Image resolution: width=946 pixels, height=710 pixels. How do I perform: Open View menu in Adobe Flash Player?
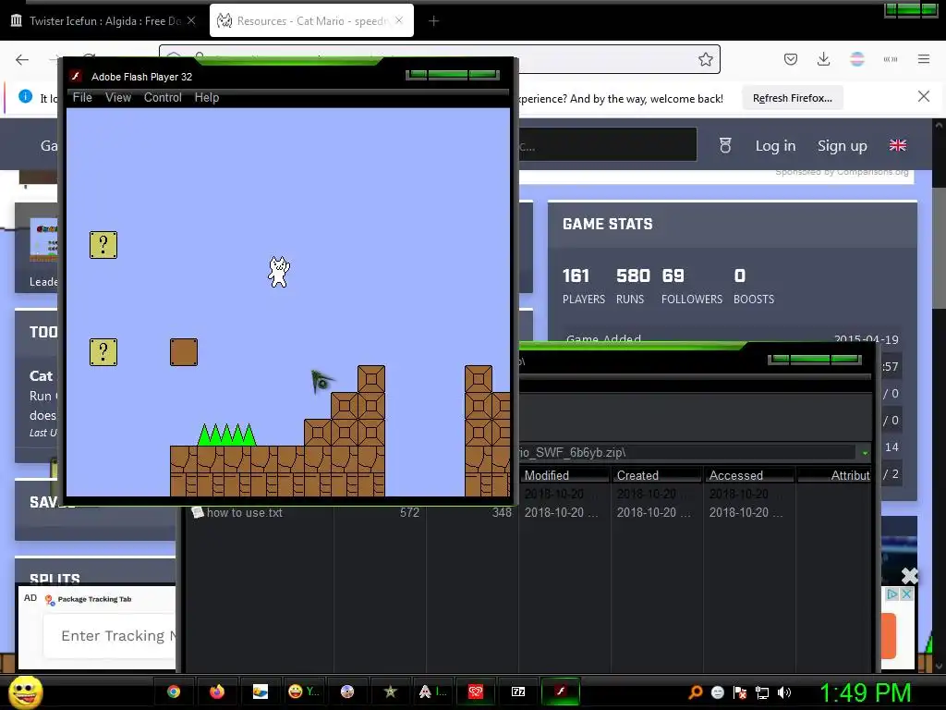[117, 97]
